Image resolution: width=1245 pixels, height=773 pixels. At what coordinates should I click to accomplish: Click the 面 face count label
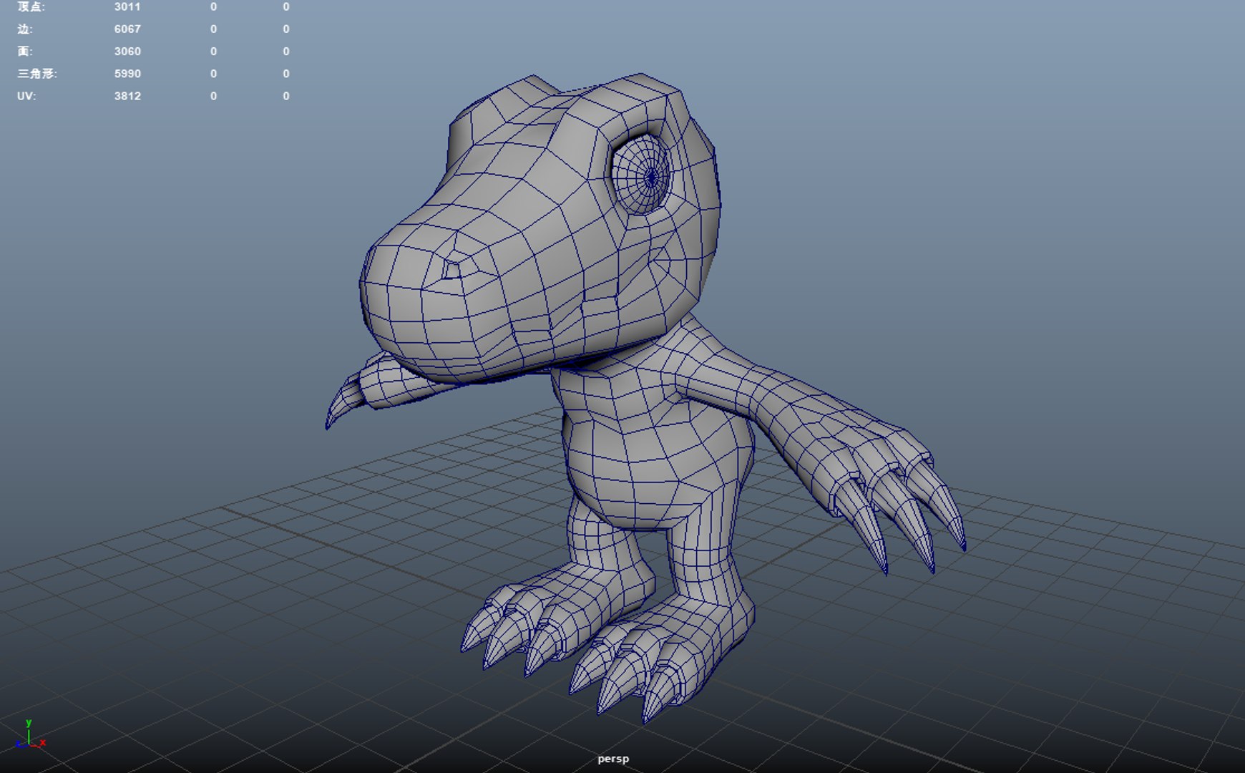25,51
